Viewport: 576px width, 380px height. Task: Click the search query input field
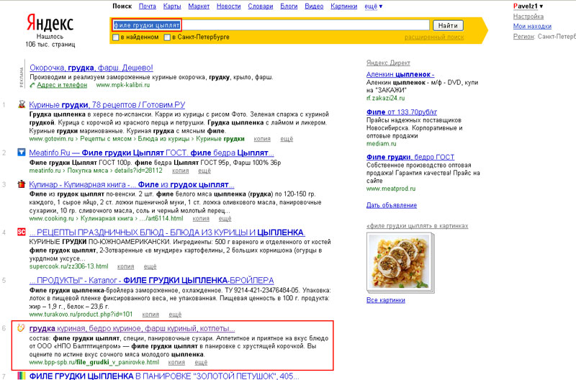[x=271, y=25]
